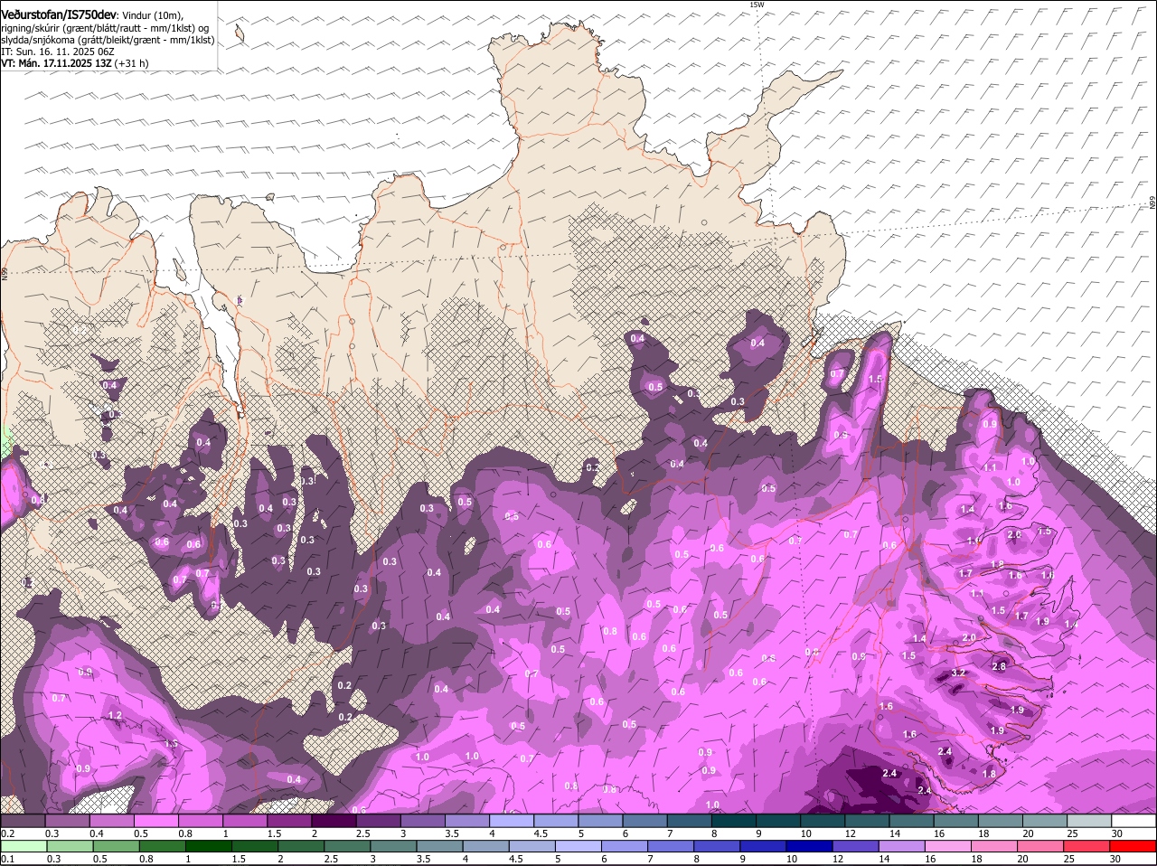
Task: Click the snow-legend swatch starting at 0.2
Action: coord(23,821)
